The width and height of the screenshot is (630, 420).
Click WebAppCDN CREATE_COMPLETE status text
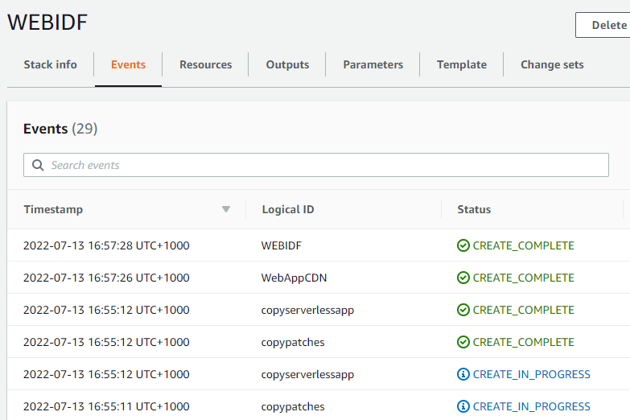click(523, 278)
